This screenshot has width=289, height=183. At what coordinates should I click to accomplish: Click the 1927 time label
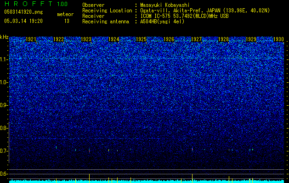[196, 39]
